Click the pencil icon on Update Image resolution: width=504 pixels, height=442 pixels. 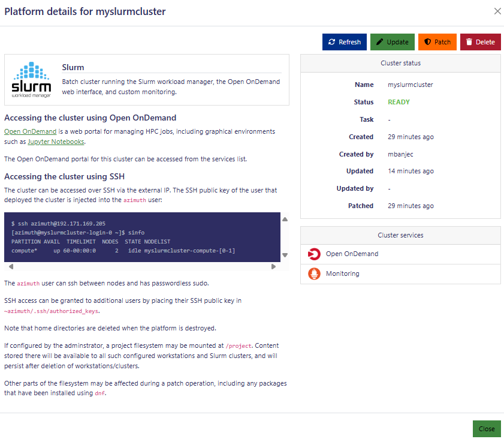[x=379, y=42]
